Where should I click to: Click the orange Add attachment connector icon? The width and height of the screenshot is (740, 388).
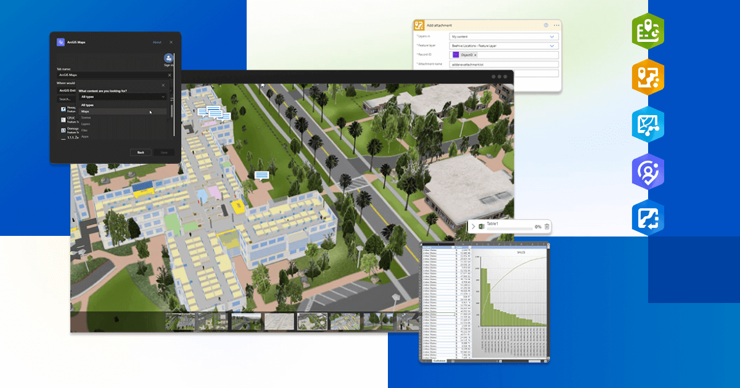(419, 25)
